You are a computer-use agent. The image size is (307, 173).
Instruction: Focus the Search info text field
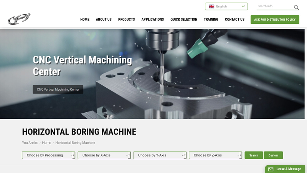[x=274, y=7]
